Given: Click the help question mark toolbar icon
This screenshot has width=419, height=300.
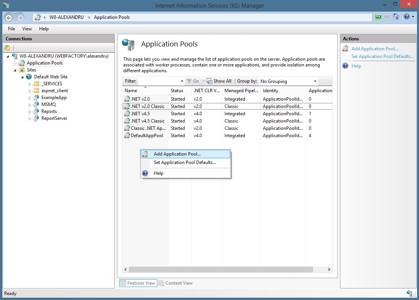Looking at the screenshot, I should pyautogui.click(x=406, y=17).
